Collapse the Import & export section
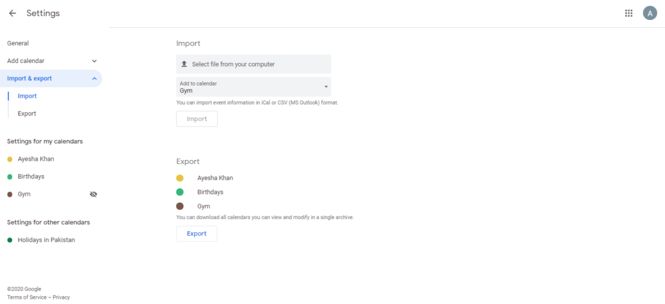Image resolution: width=665 pixels, height=304 pixels. pos(94,78)
